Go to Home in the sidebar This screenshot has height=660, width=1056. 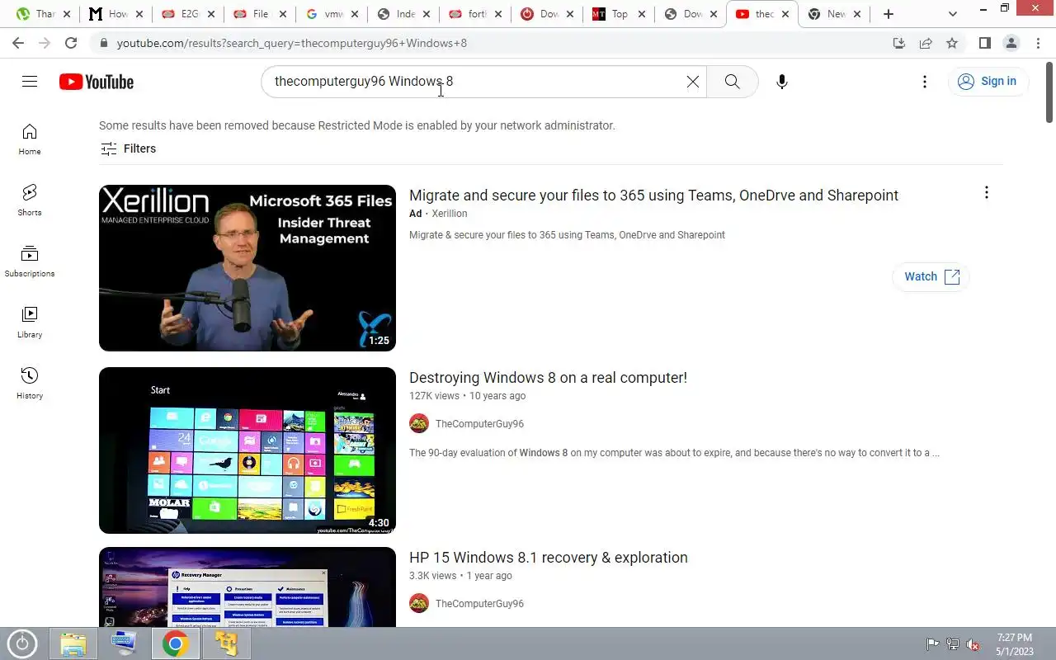click(30, 139)
